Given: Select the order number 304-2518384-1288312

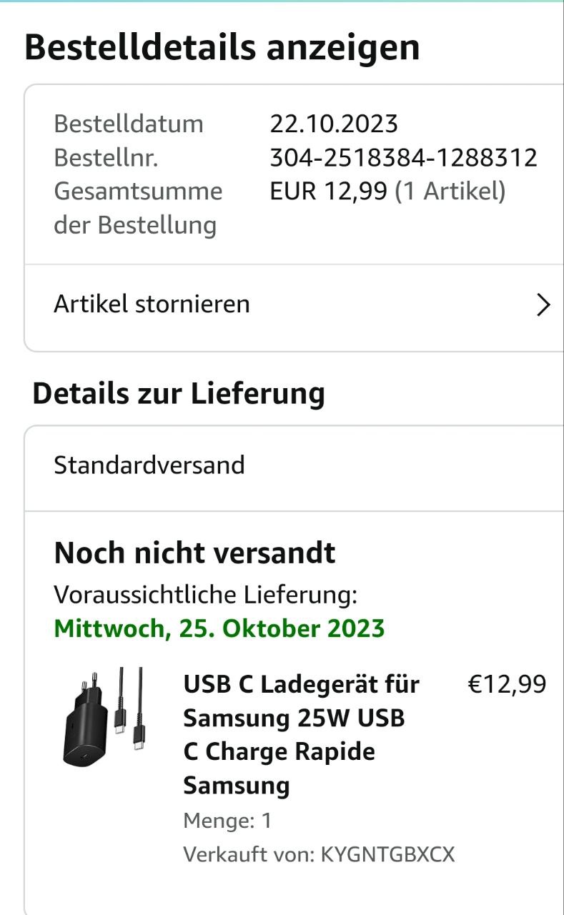Looking at the screenshot, I should pyautogui.click(x=403, y=158).
